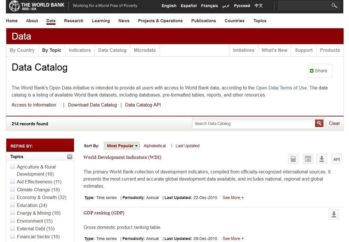The width and height of the screenshot is (349, 242).
Task: Open the Research menu item
Action: 74,21
